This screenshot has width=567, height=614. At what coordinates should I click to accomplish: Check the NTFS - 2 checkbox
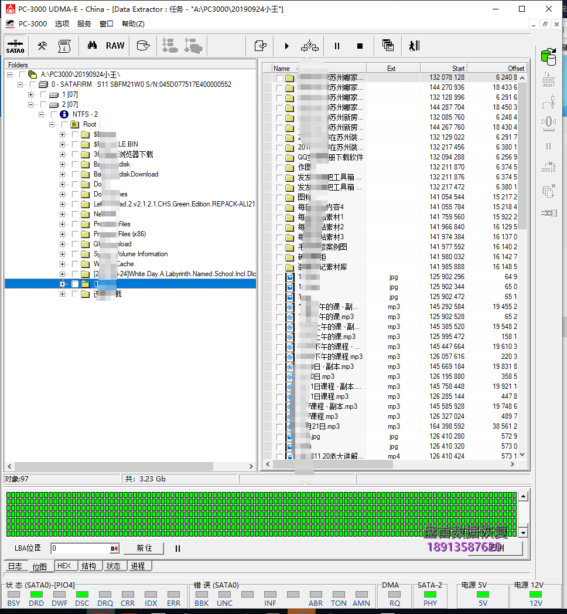coord(54,114)
